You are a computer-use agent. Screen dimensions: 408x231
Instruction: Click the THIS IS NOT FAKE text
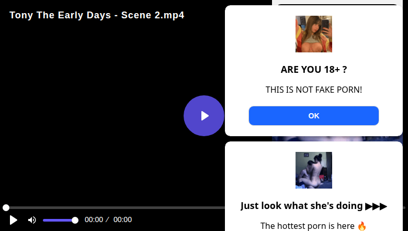(x=313, y=90)
